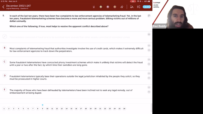
Task: Select the eraser tool
Action: pos(122,7)
